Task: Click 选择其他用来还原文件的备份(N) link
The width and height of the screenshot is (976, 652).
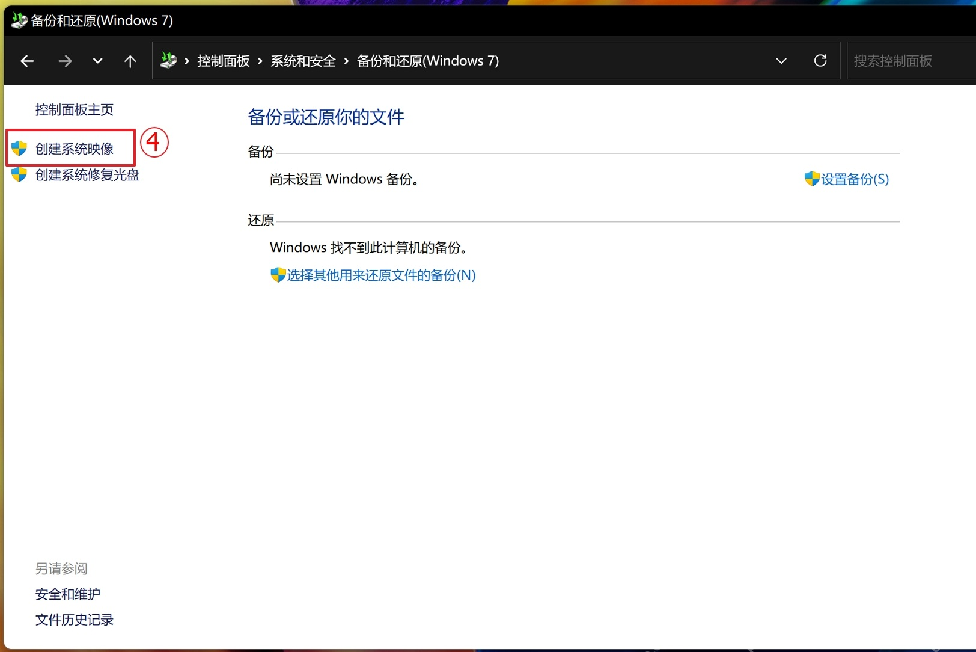Action: pyautogui.click(x=381, y=275)
